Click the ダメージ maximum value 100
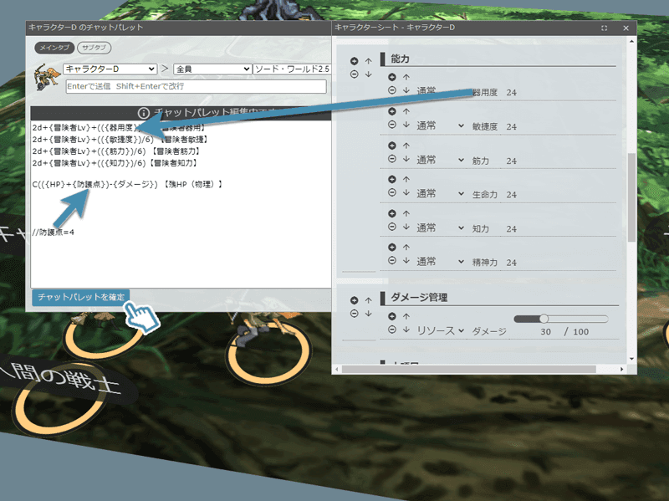Screen dimensions: 669x501 [580, 331]
